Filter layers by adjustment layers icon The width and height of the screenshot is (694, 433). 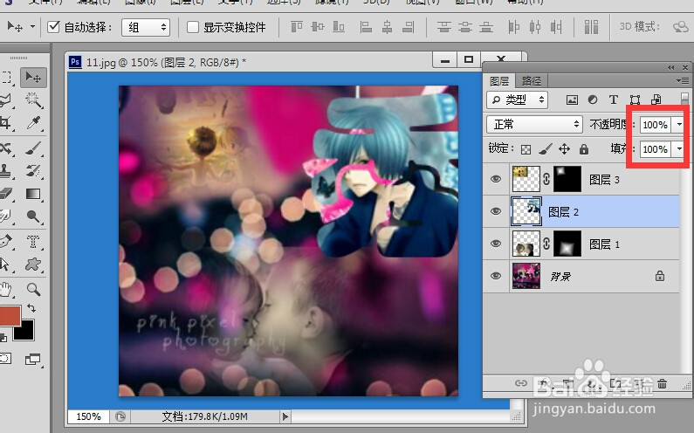coord(593,100)
